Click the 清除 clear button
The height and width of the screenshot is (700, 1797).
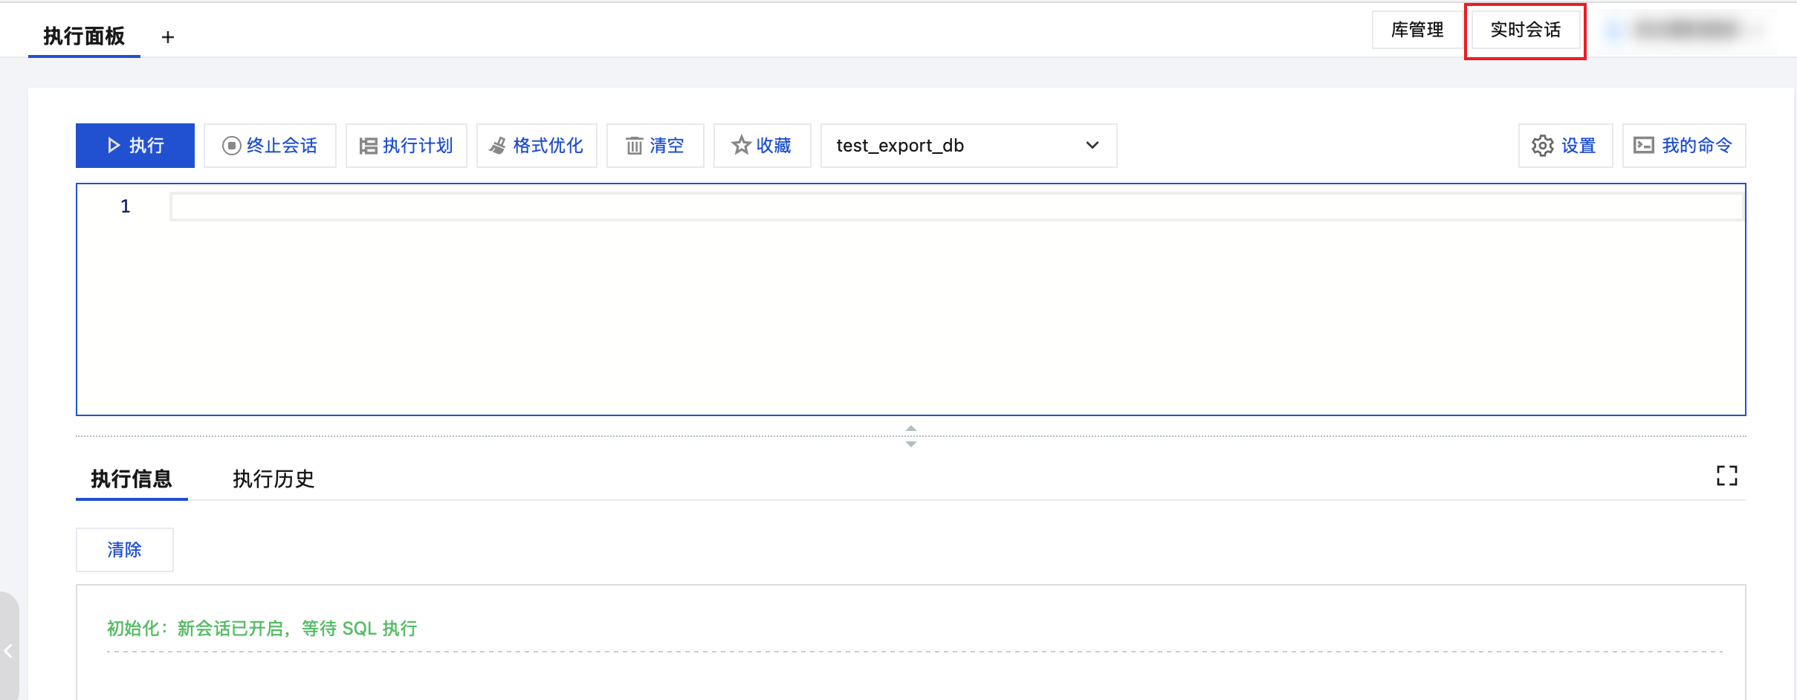pyautogui.click(x=125, y=550)
